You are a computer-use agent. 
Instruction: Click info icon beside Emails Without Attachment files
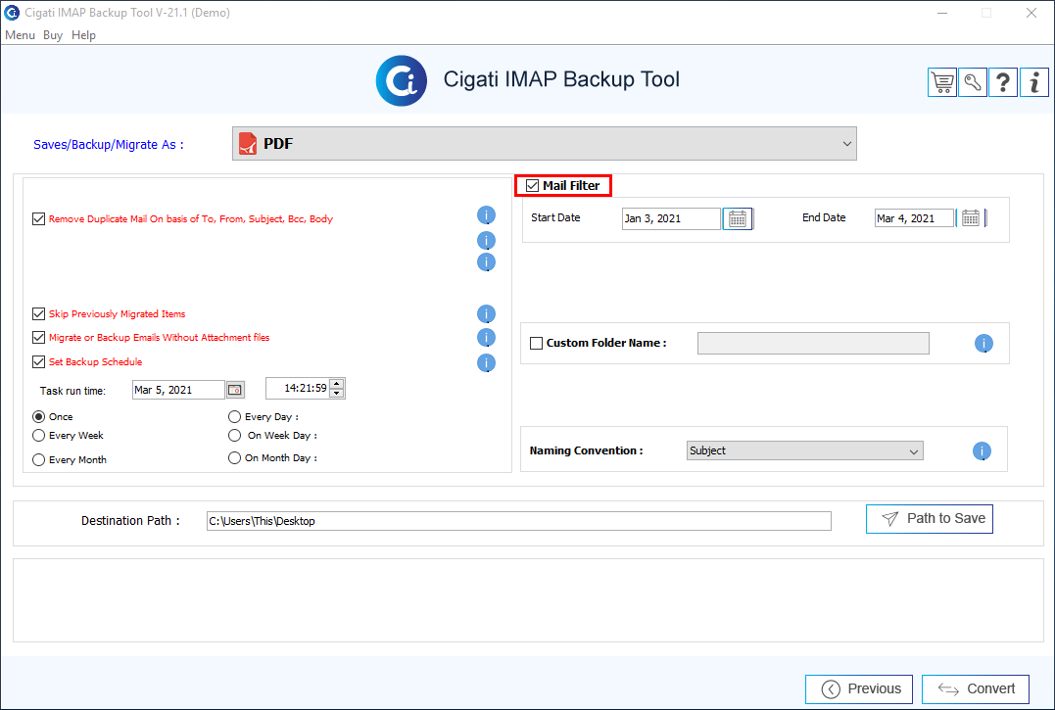pos(487,338)
